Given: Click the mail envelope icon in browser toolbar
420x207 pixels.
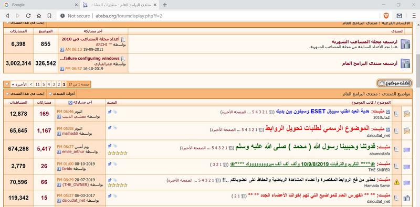Looking at the screenshot, I should tap(400, 16).
